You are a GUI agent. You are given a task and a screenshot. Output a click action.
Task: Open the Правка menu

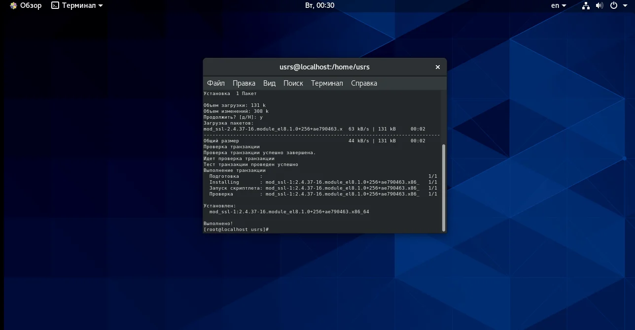[244, 83]
